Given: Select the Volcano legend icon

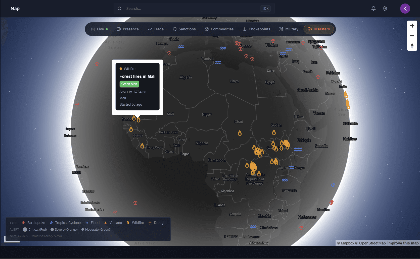Looking at the screenshot, I should click(x=106, y=222).
